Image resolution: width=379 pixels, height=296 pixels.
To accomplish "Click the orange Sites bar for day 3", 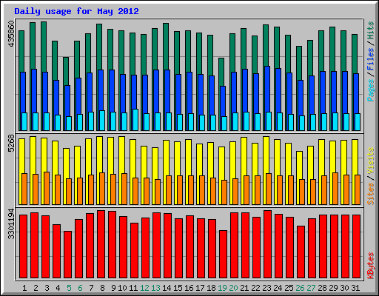I will point(47,188).
